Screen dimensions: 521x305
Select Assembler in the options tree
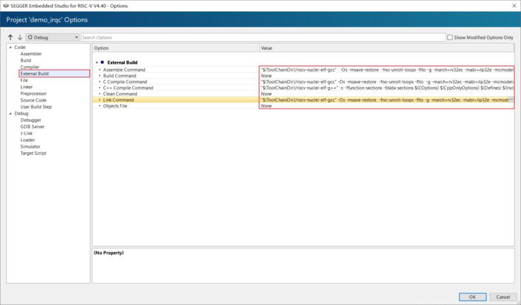tap(31, 54)
